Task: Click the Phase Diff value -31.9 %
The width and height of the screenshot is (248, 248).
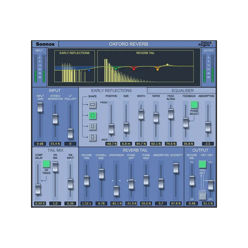Action: (x=131, y=204)
